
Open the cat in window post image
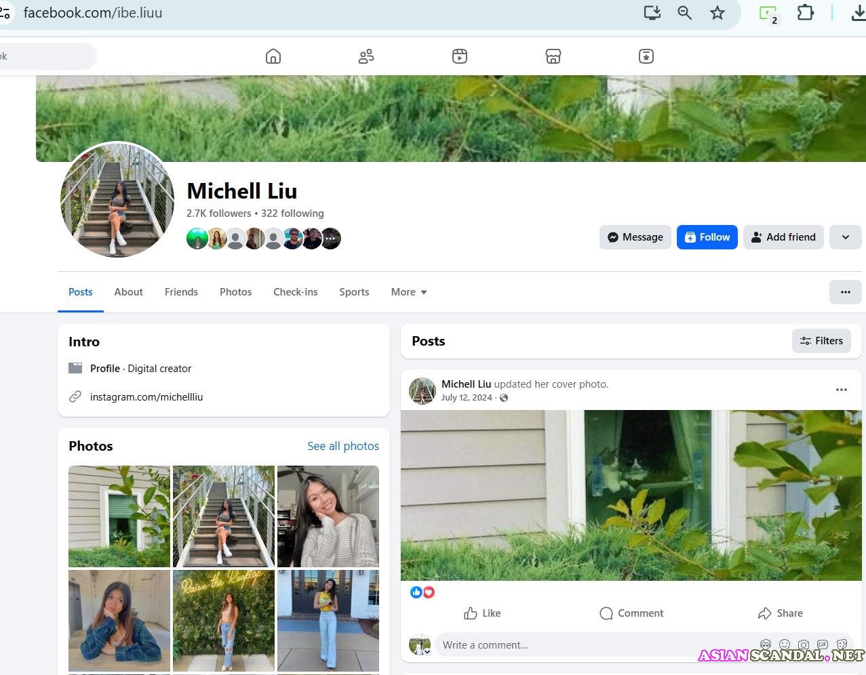pos(631,495)
